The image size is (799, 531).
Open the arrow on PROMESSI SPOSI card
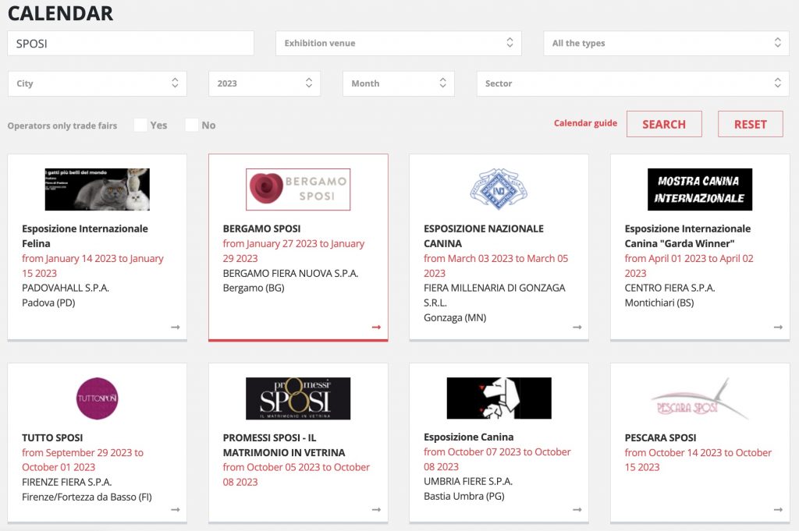376,509
